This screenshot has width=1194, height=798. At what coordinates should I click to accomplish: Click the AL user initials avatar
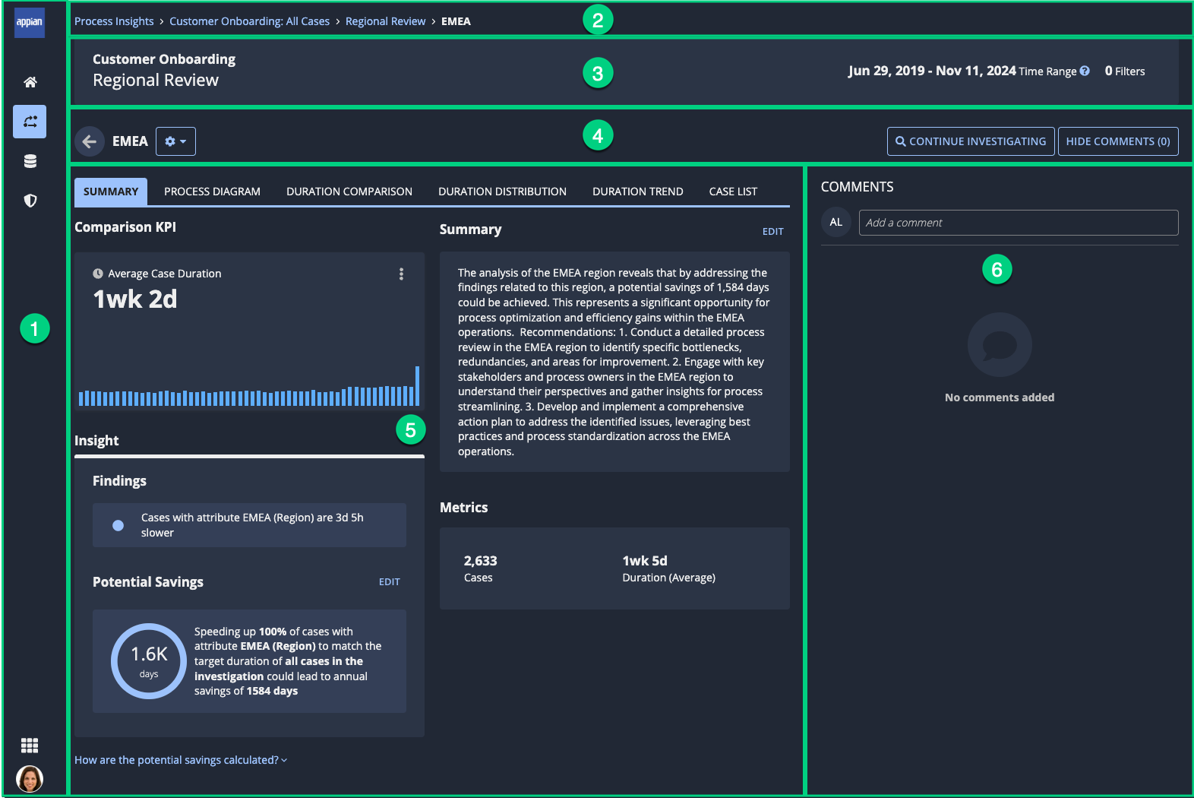[836, 223]
